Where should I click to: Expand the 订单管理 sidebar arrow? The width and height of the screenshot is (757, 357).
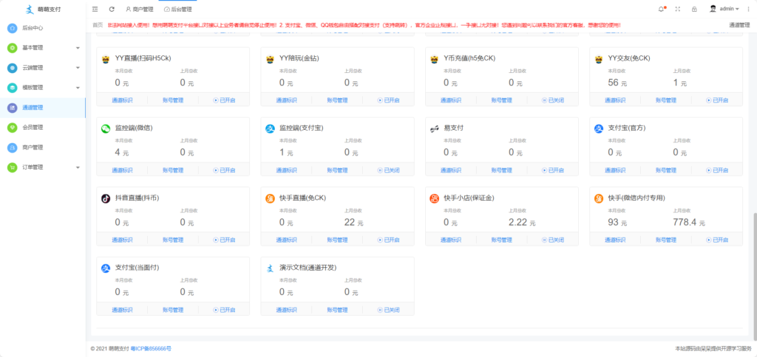click(x=78, y=167)
